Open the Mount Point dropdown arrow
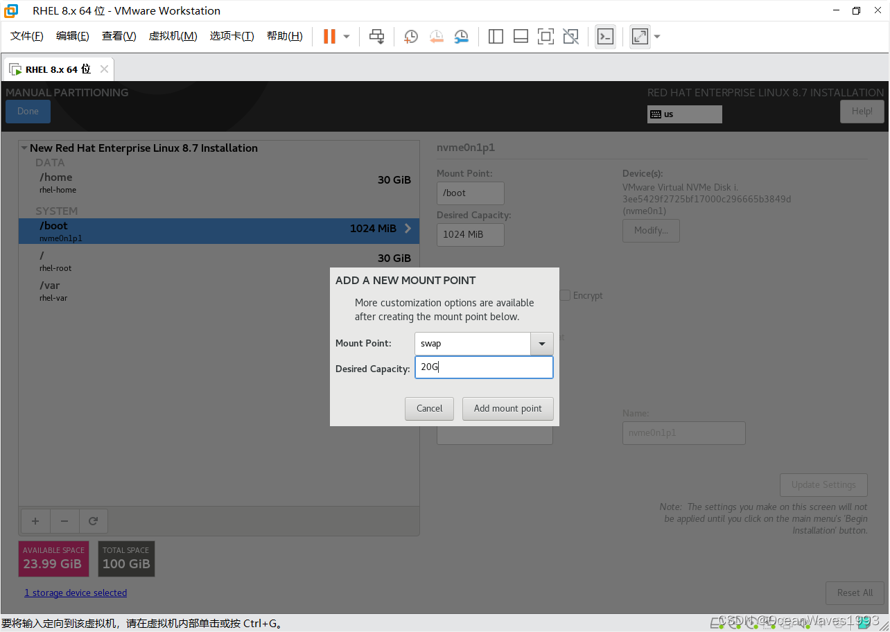This screenshot has width=890, height=632. pos(542,344)
